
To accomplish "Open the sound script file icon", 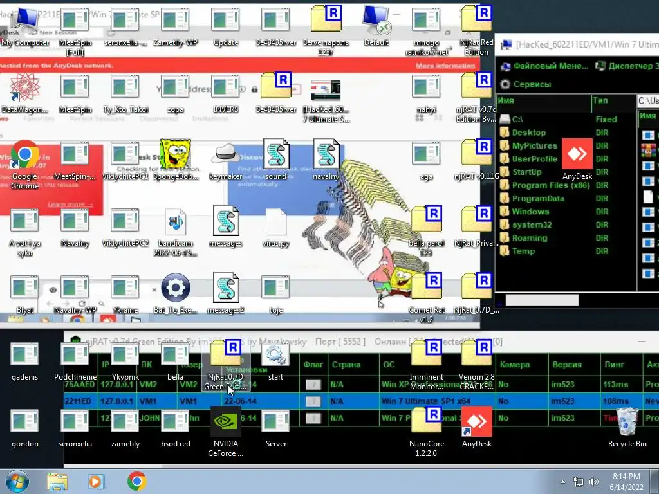I will pos(275,160).
